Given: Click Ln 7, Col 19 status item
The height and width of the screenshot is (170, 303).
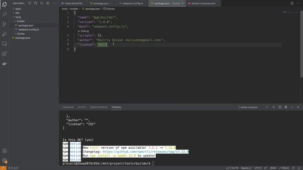Looking at the screenshot, I should 232,168.
